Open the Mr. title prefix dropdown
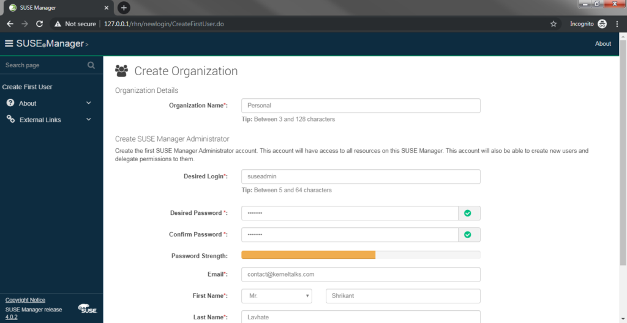Viewport: 627px width, 323px height. 277,296
